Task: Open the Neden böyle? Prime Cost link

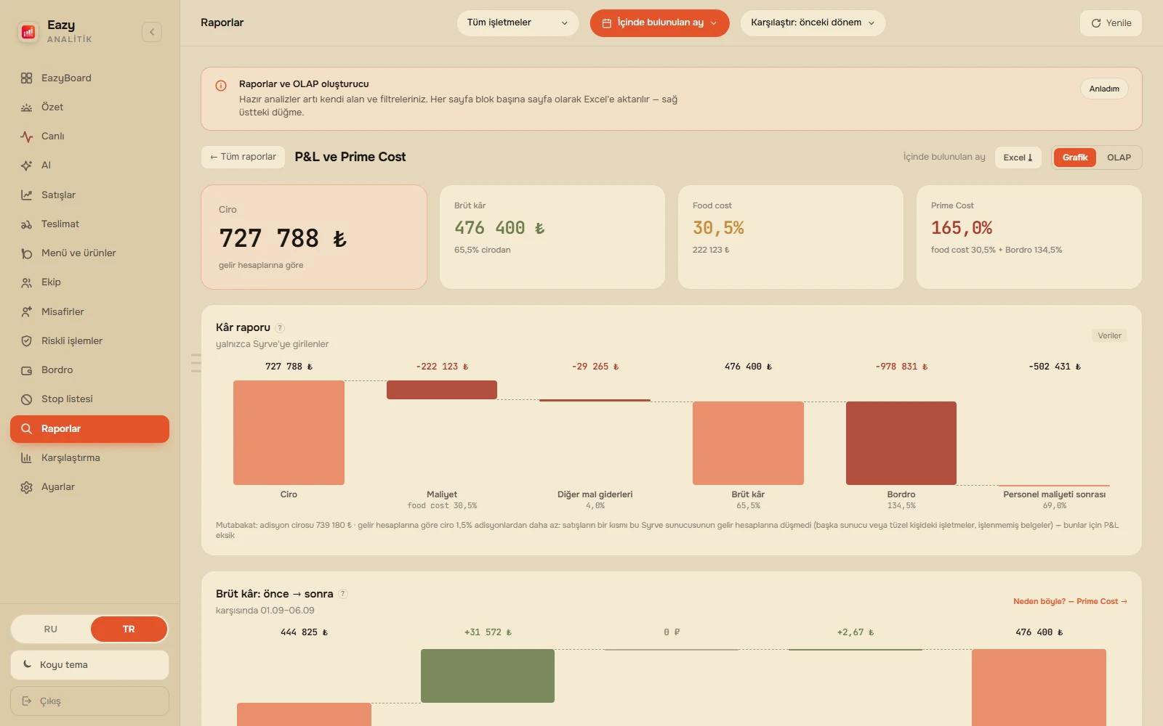Action: point(1070,601)
